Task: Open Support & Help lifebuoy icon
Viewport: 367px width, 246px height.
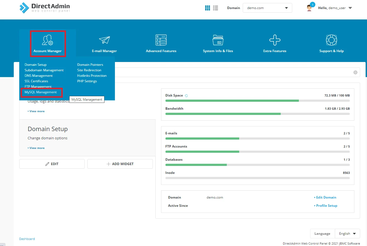Action: click(331, 40)
